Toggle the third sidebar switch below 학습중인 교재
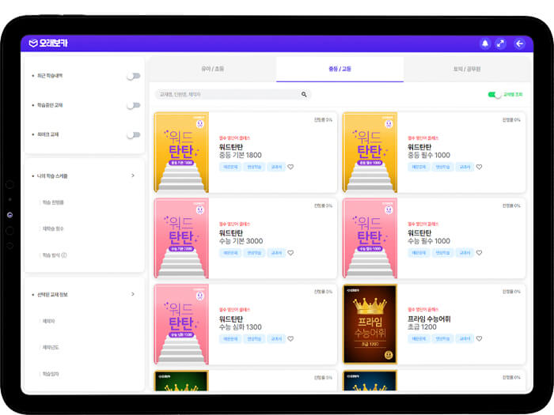Viewport: 554px width, 415px height. click(x=134, y=135)
